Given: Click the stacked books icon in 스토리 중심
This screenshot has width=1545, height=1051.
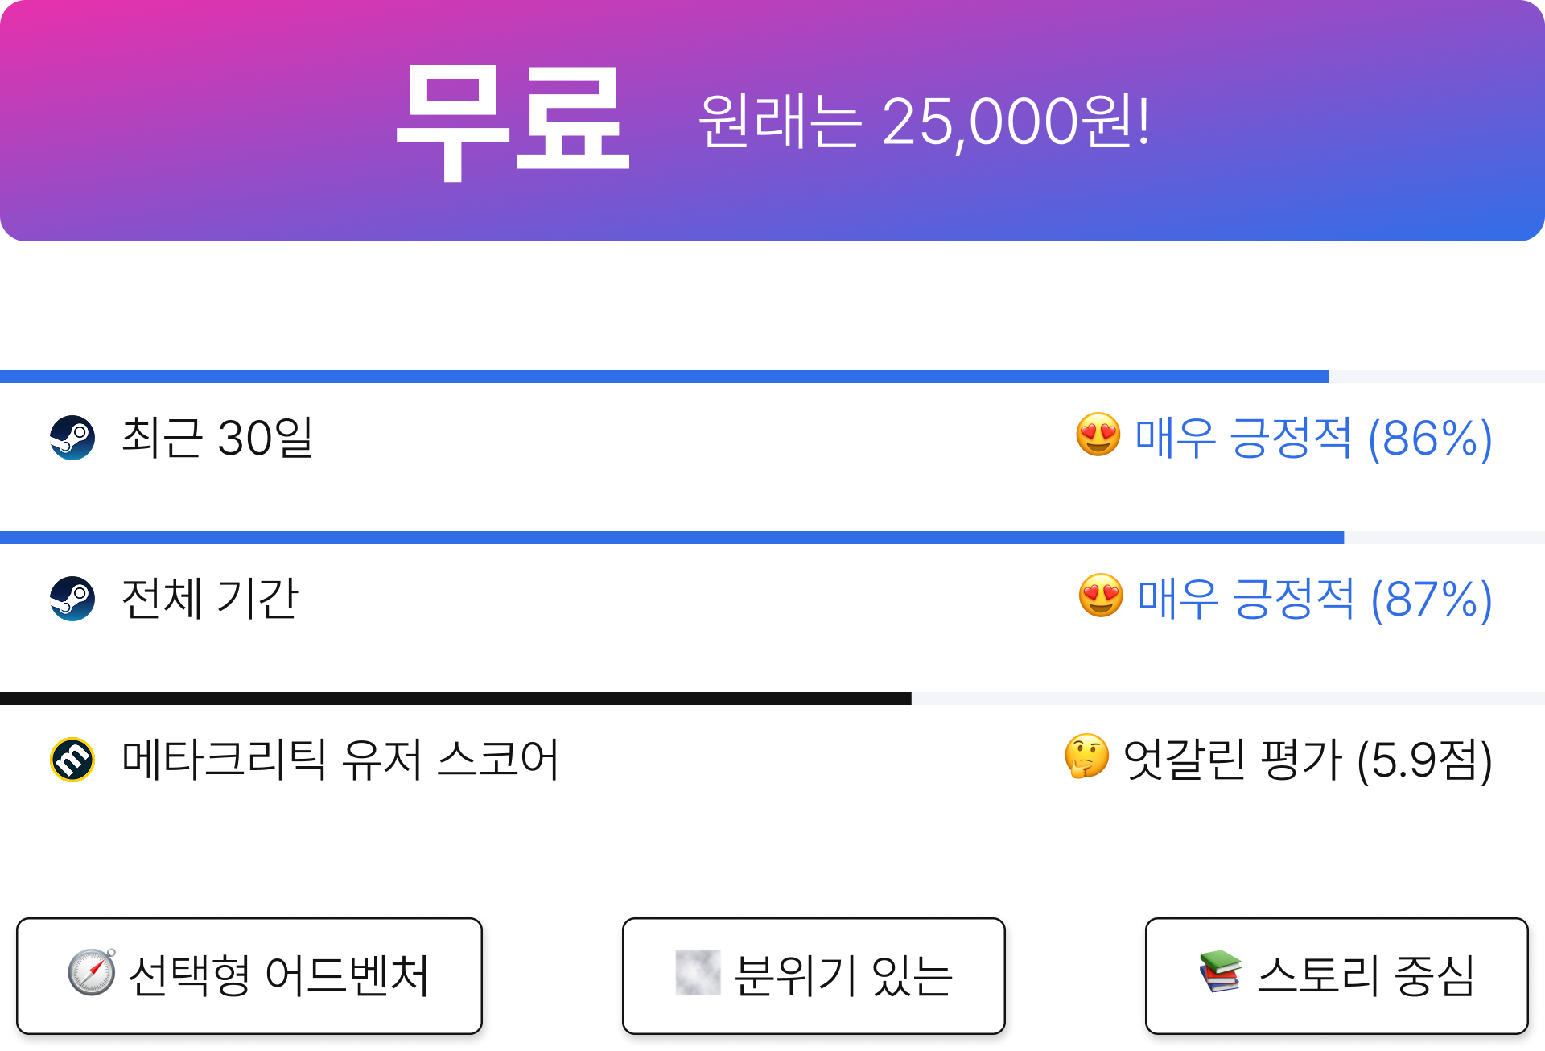Looking at the screenshot, I should (x=1221, y=972).
